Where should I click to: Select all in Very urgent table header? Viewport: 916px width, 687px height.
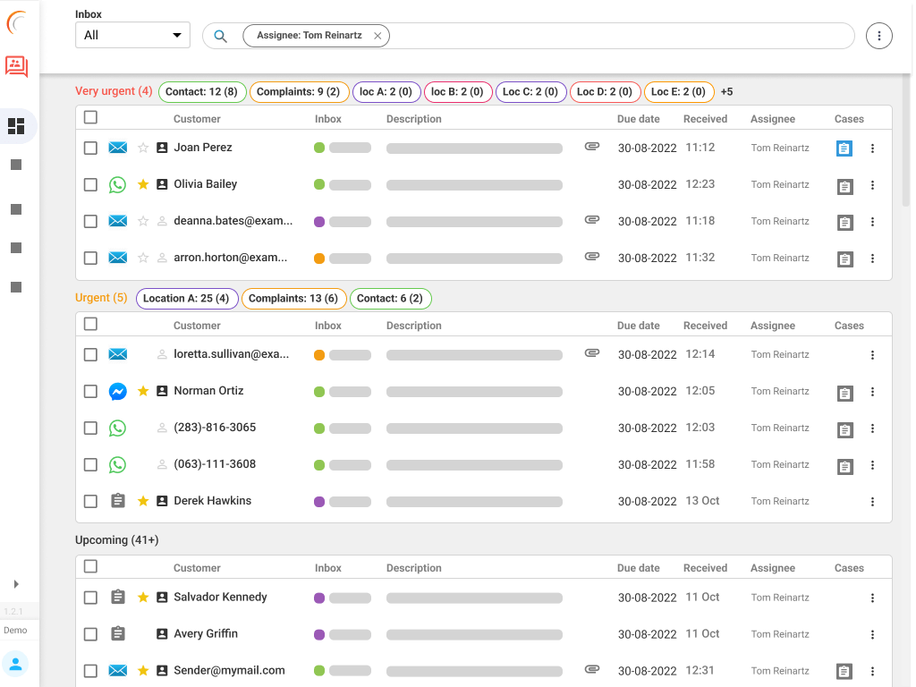(90, 117)
